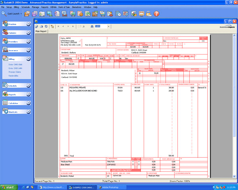This screenshot has width=238, height=190.
Task: Collapse the Billing sidebar panel
Action: tap(29, 58)
